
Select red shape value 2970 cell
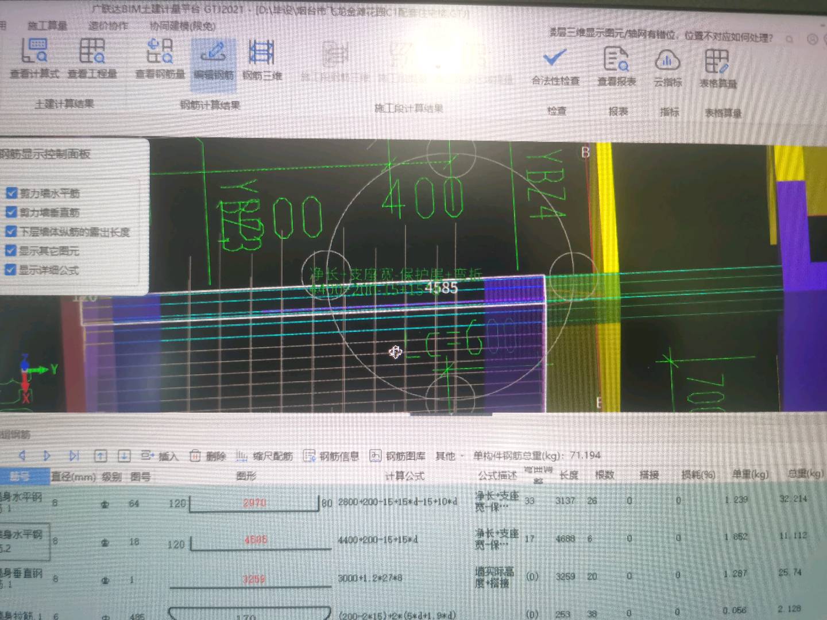coord(254,502)
